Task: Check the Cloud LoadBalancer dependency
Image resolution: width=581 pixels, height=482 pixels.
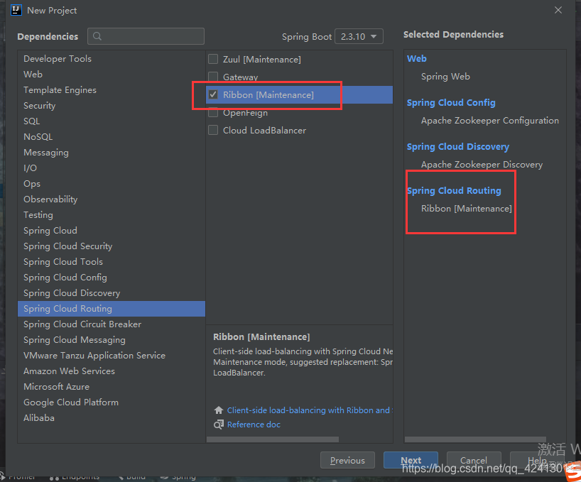Action: coord(213,131)
